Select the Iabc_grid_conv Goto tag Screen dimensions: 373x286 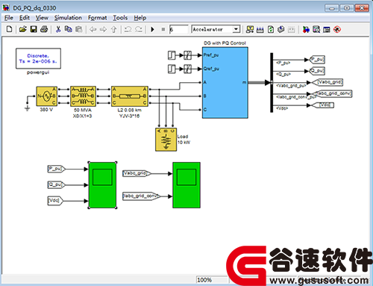click(x=332, y=93)
